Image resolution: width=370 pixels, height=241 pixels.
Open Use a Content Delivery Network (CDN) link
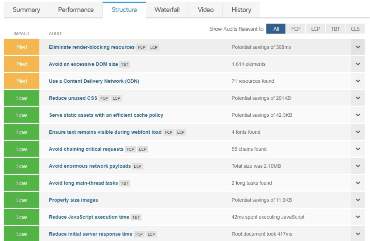94,81
